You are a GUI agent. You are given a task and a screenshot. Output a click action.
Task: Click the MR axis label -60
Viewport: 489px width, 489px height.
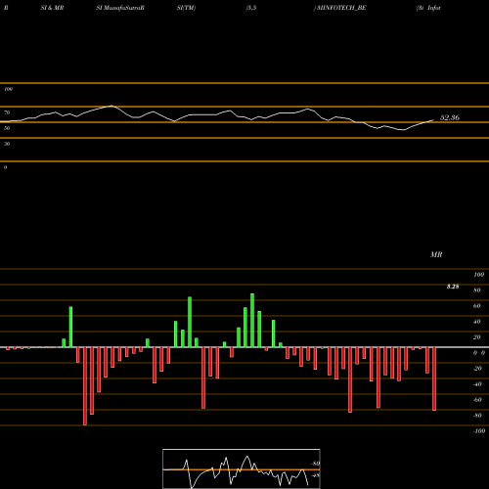click(x=477, y=400)
